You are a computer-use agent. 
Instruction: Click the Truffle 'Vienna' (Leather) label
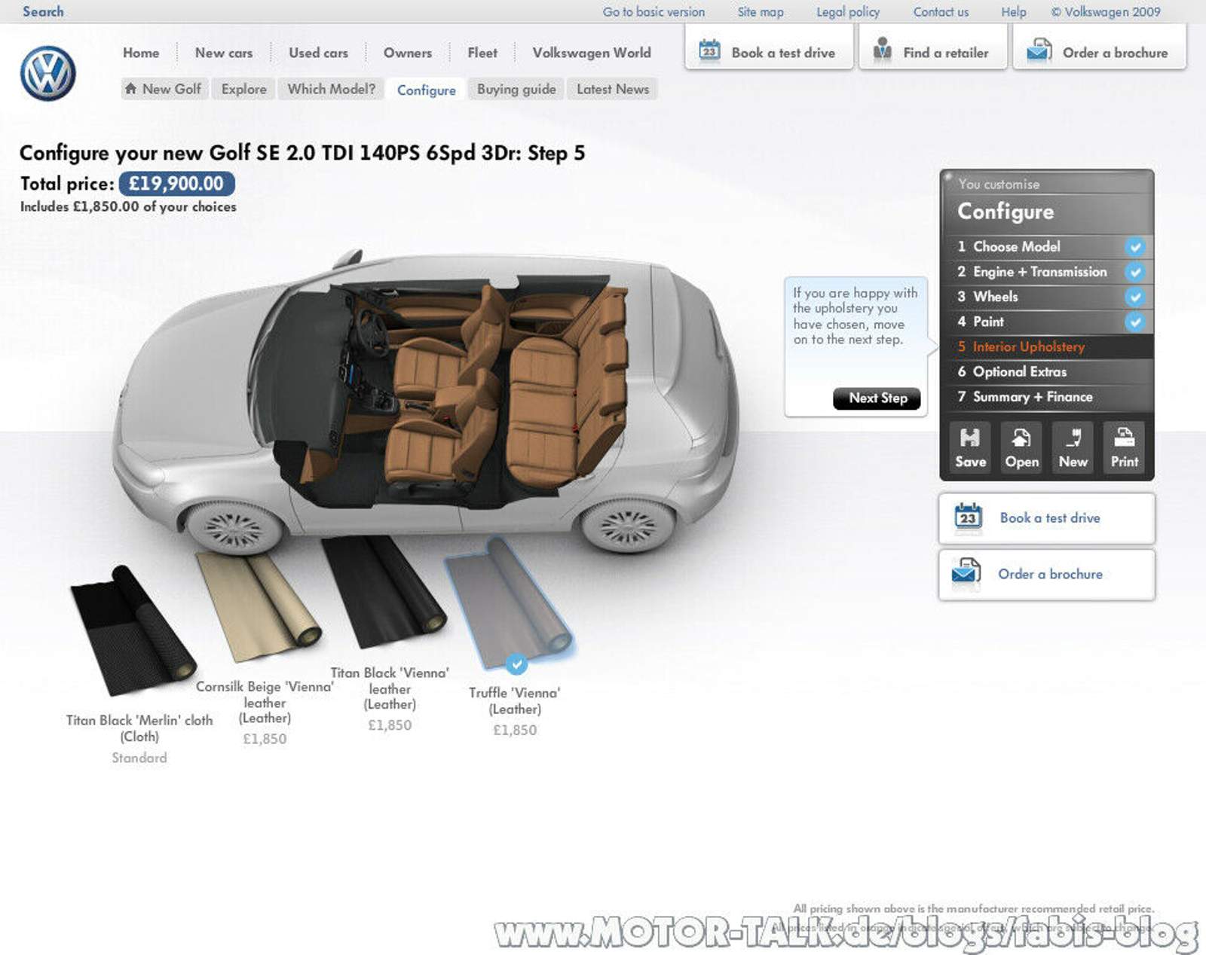[x=515, y=700]
